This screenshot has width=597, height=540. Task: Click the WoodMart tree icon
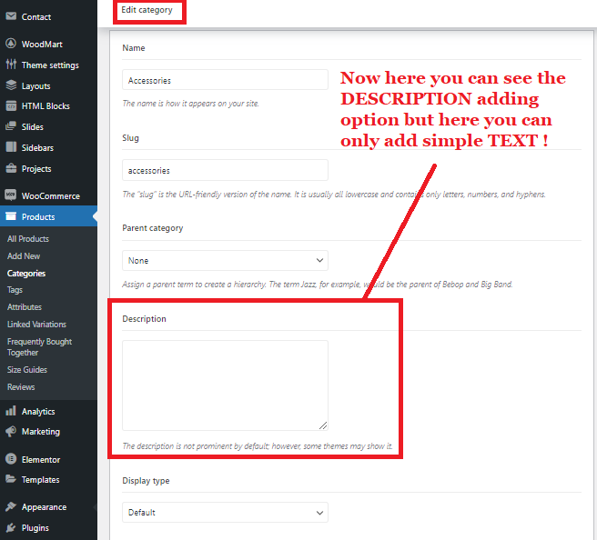coord(11,44)
